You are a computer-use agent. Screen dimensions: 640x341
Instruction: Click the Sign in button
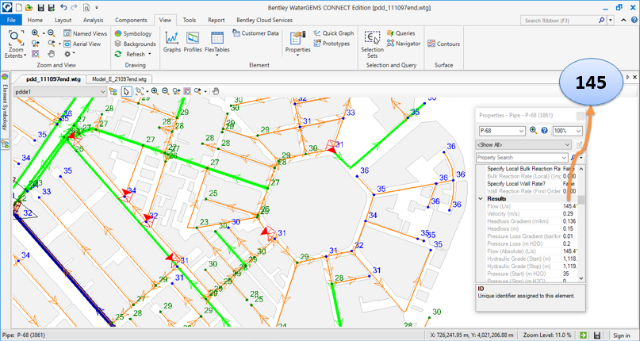pos(621,335)
